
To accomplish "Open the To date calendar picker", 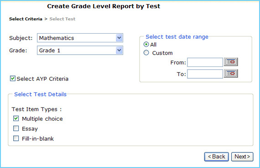I will 231,73.
